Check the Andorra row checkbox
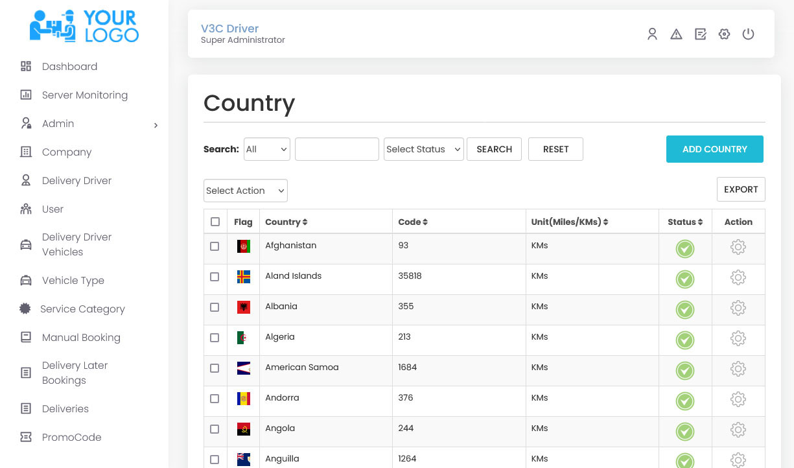This screenshot has width=794, height=468. [x=215, y=399]
